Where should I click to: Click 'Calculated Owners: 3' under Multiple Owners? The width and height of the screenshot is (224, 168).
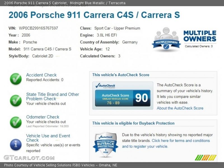click(199, 46)
